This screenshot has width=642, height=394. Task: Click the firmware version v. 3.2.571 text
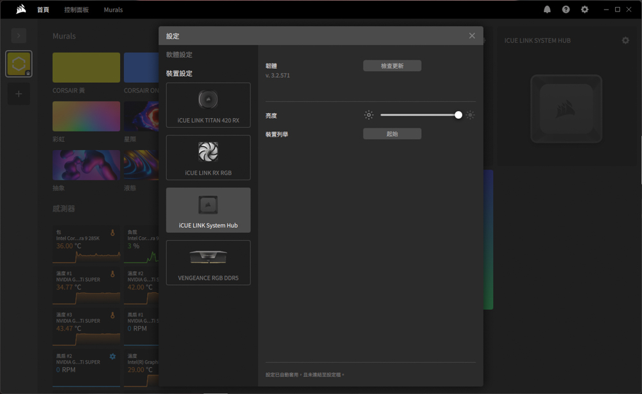tap(277, 76)
